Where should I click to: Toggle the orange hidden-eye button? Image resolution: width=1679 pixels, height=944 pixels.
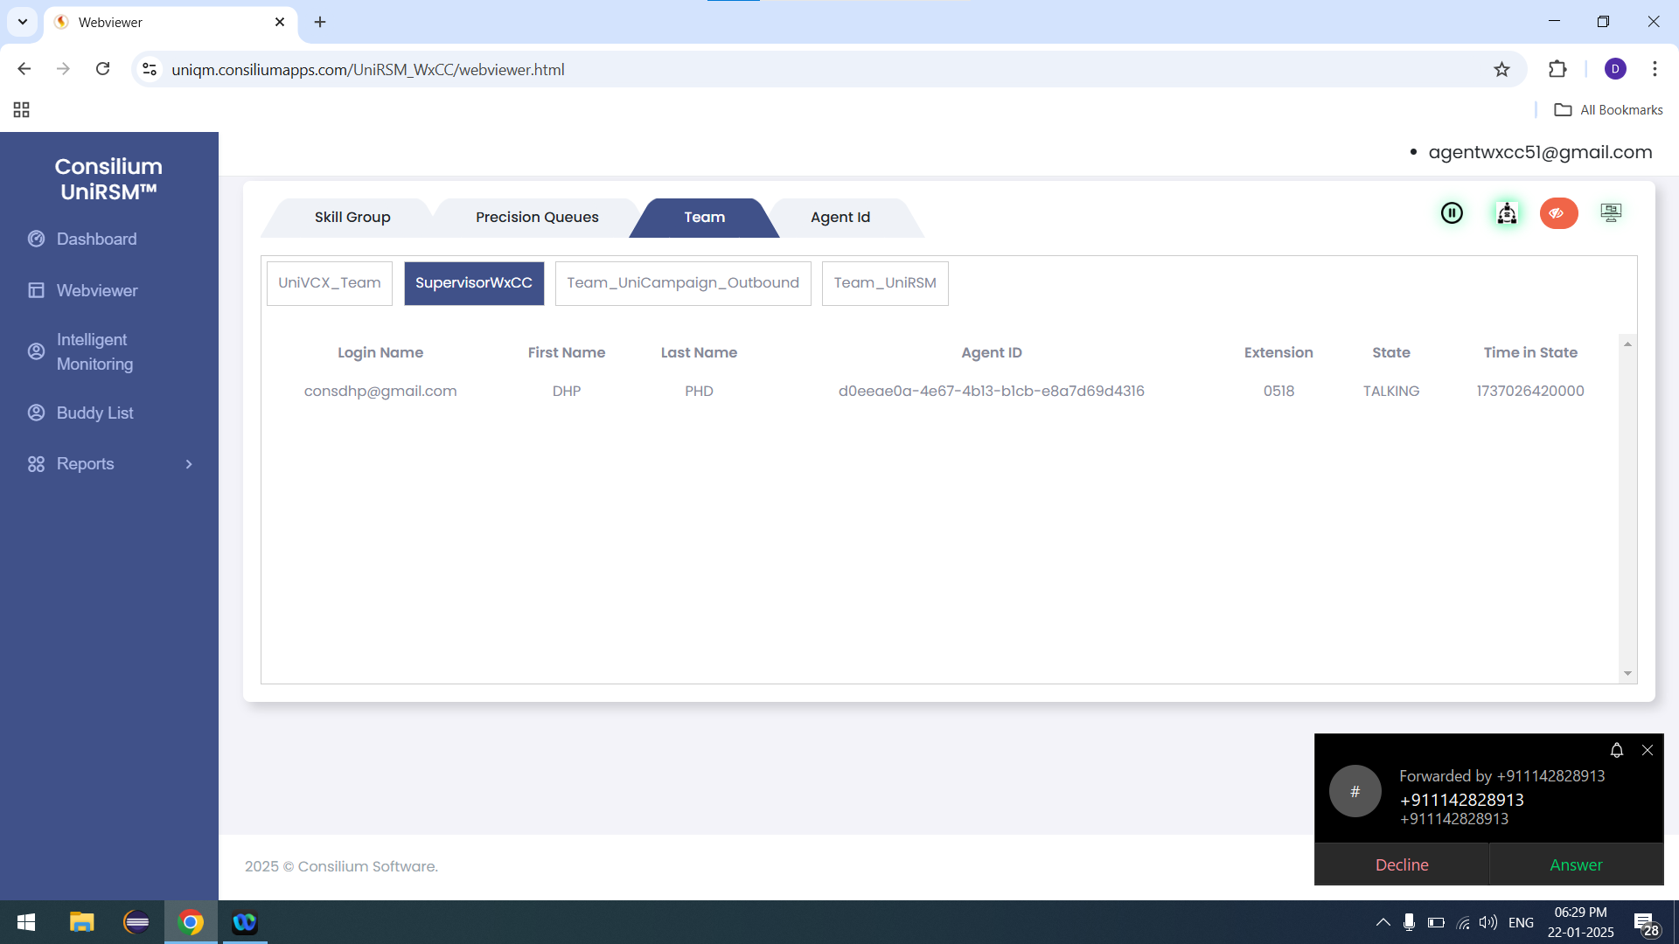(x=1558, y=213)
